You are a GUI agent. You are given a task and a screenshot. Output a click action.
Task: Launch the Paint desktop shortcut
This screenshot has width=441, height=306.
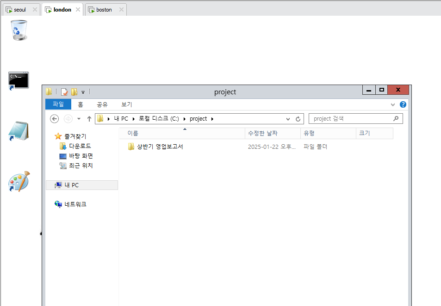tap(19, 182)
